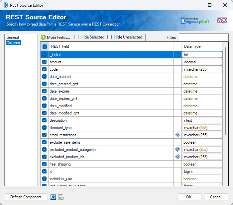Image resolution: width=233 pixels, height=205 pixels.
Task: Open the data type dropdown for excluded_product_categories
Action: coord(202,149)
